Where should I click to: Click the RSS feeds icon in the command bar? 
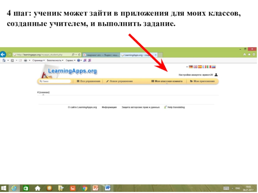[12, 60]
